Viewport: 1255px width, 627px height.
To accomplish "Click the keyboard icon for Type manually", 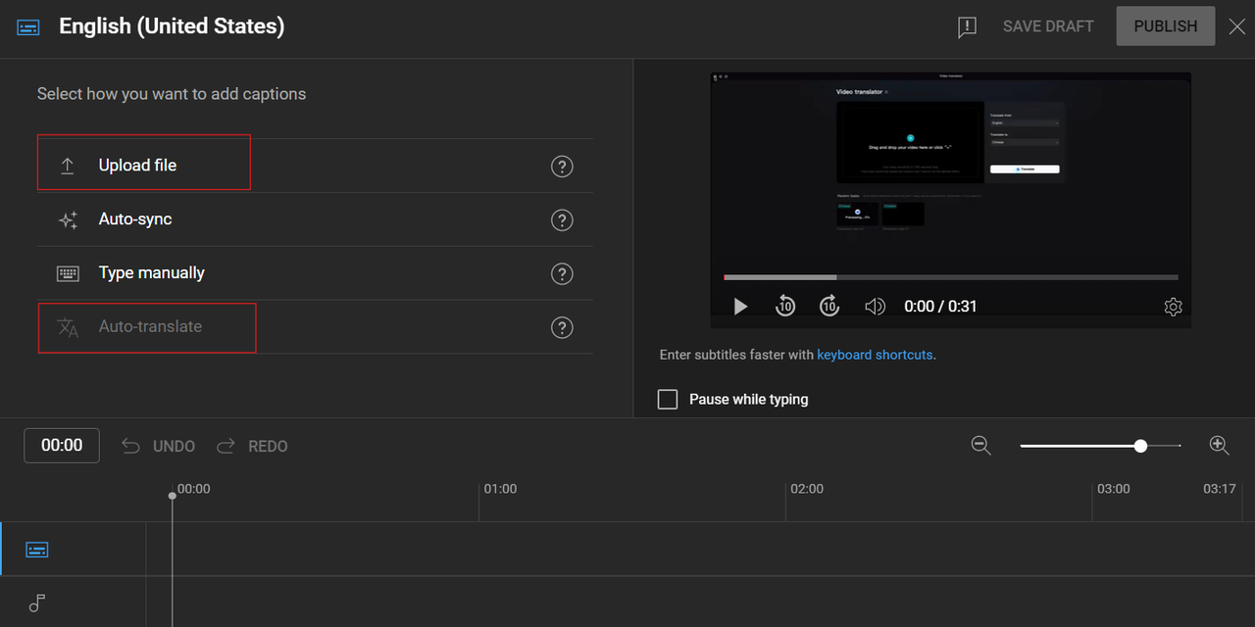I will click(x=68, y=273).
